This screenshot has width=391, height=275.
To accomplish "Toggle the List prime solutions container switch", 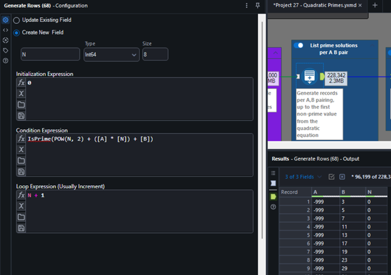I will [x=298, y=45].
